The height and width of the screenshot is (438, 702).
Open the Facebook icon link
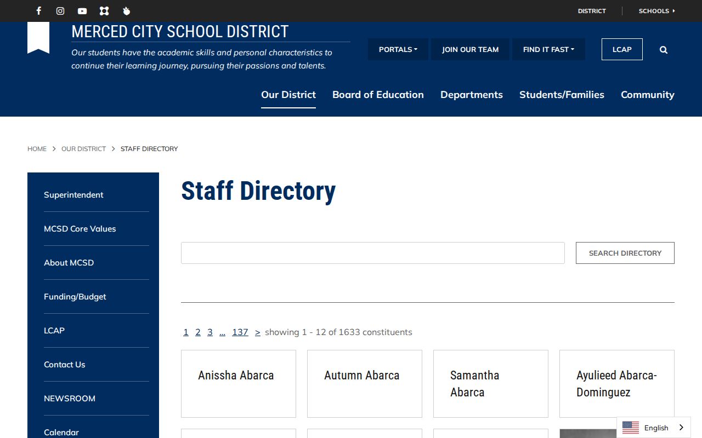(38, 11)
